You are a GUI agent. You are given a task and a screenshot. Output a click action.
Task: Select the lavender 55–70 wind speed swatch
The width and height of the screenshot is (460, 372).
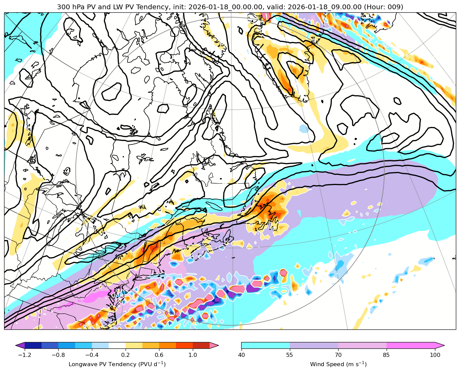(x=314, y=345)
